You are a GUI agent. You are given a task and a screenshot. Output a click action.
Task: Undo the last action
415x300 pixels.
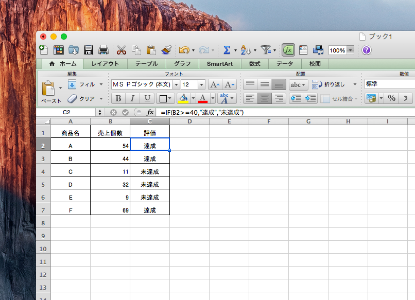[x=184, y=50]
